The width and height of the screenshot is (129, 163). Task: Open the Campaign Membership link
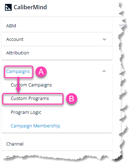[36, 126]
